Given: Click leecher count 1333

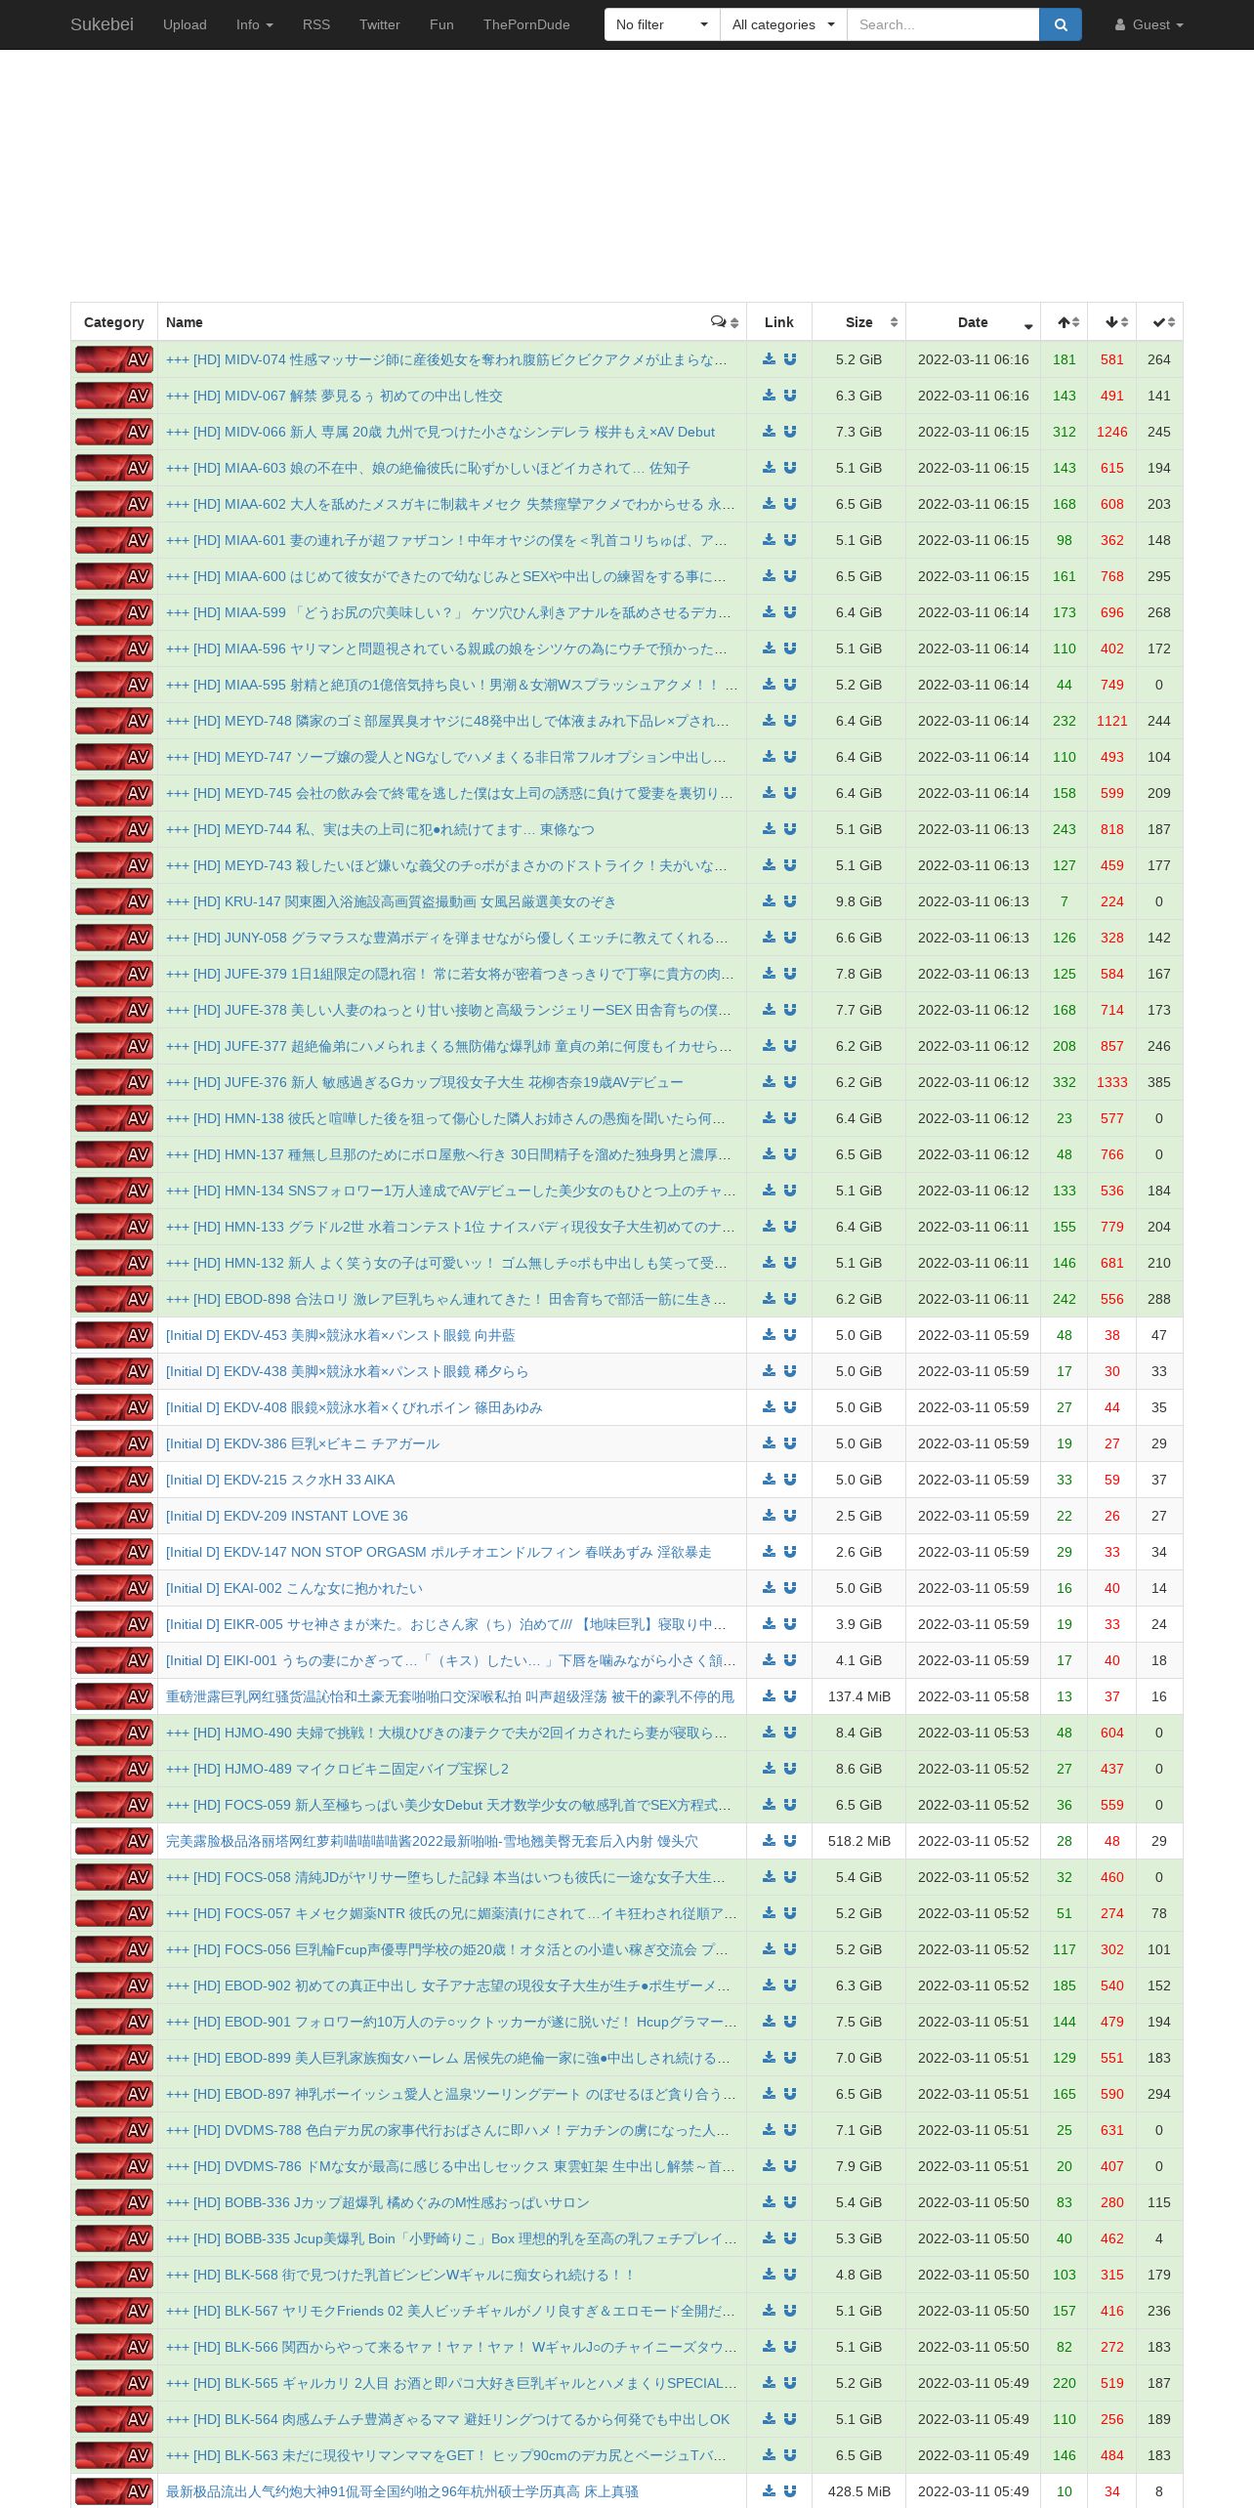Looking at the screenshot, I should (x=1112, y=1082).
